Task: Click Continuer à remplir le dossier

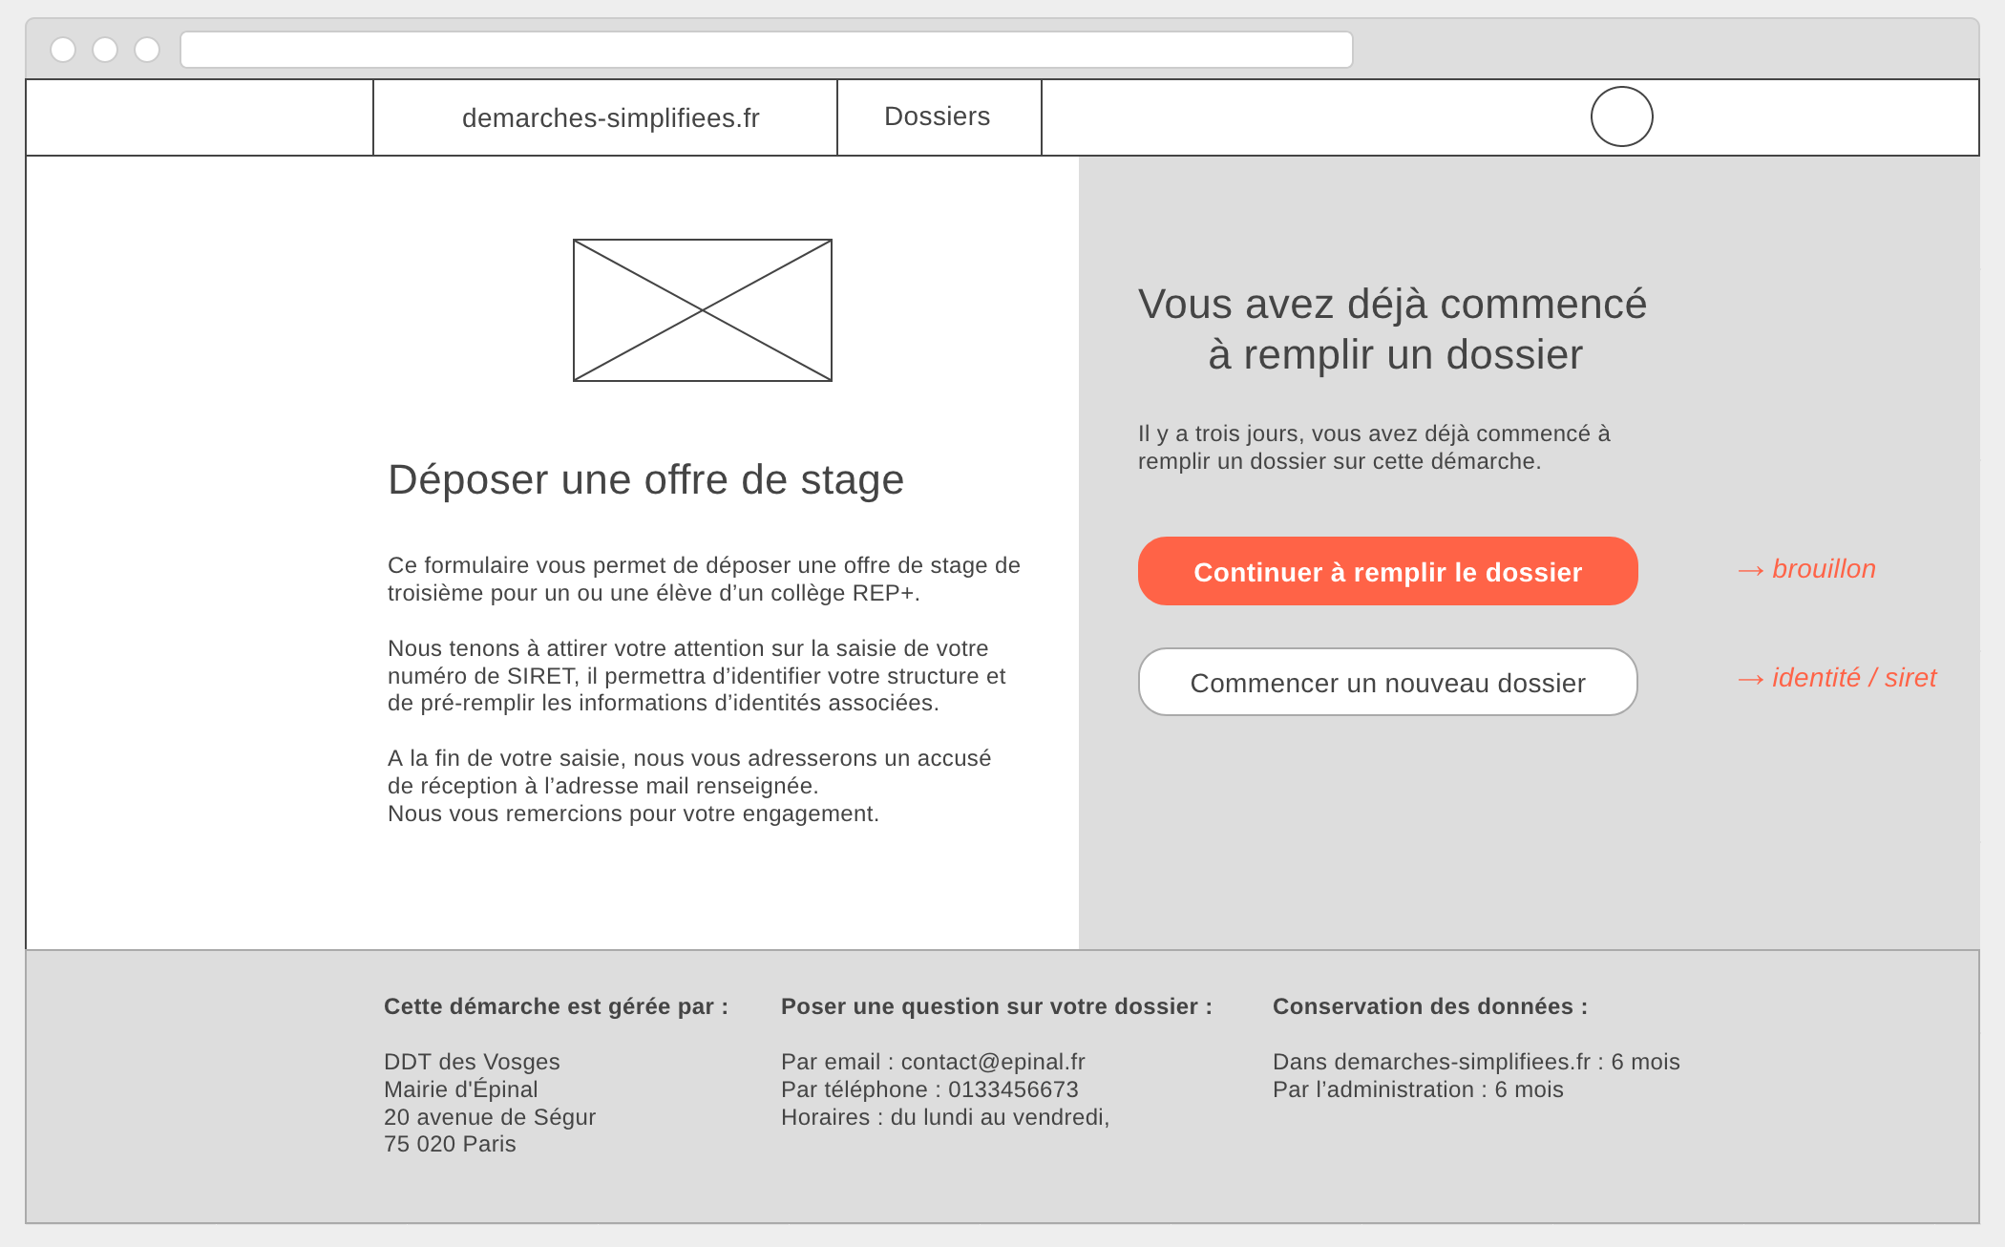Action: (x=1387, y=570)
